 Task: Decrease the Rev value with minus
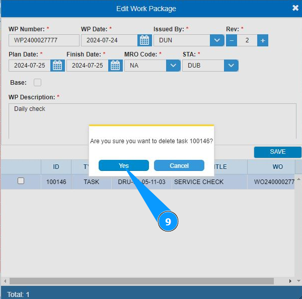click(x=232, y=40)
